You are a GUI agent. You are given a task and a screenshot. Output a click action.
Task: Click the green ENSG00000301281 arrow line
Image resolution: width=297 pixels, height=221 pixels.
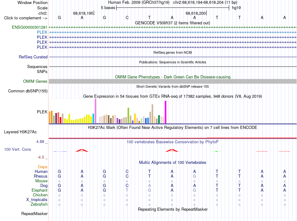(173, 27)
